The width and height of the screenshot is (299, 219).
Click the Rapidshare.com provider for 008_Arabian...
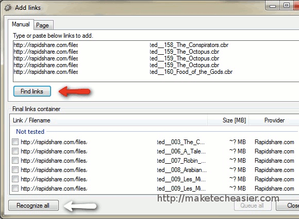click(x=274, y=170)
